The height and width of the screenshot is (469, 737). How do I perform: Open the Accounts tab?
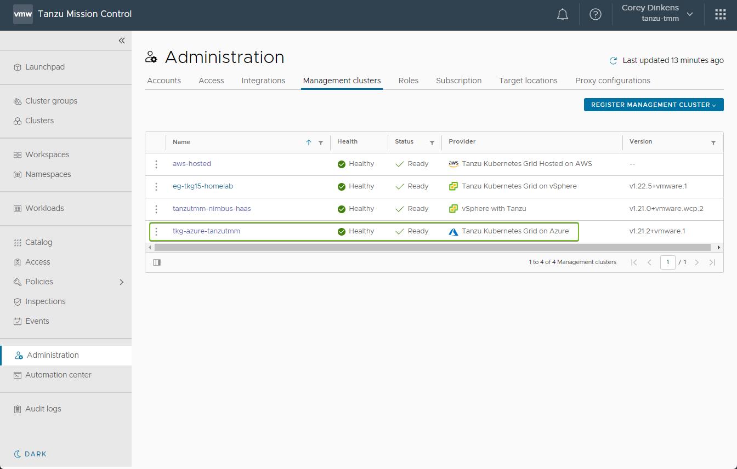[x=164, y=81]
